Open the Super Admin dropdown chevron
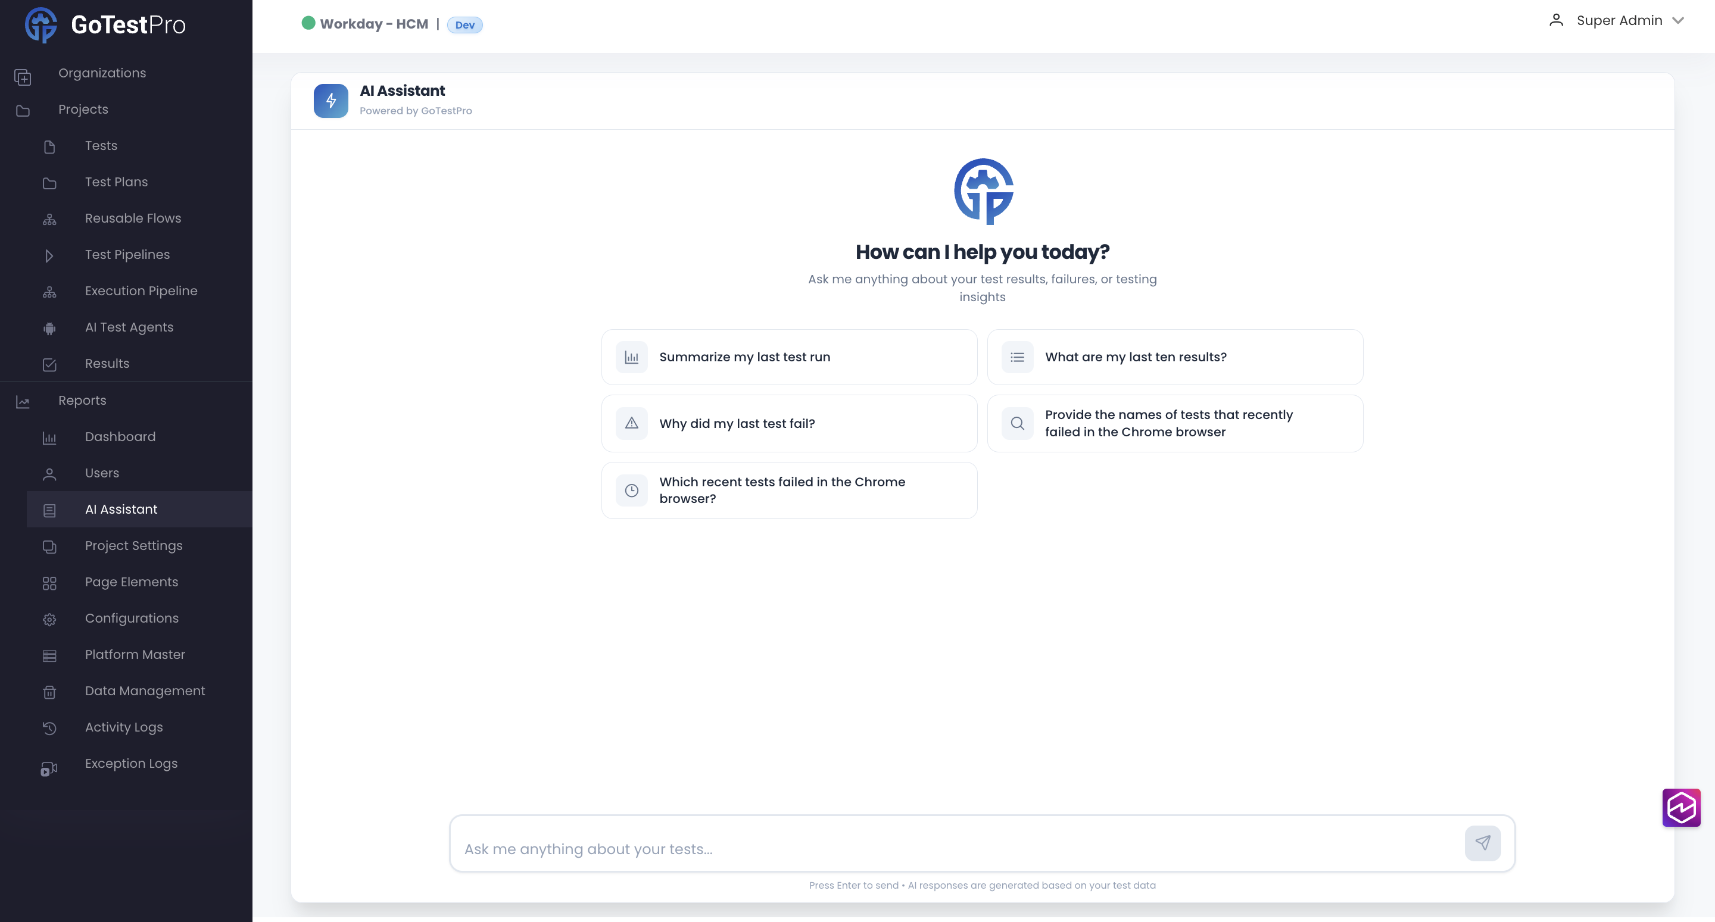Viewport: 1715px width, 922px height. coord(1677,21)
